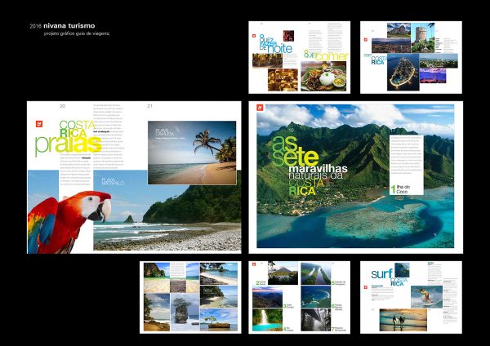This screenshot has width=490, height=346.
Task: Click the red logo icon on the sete maravilhas spread
Action: tap(261, 107)
